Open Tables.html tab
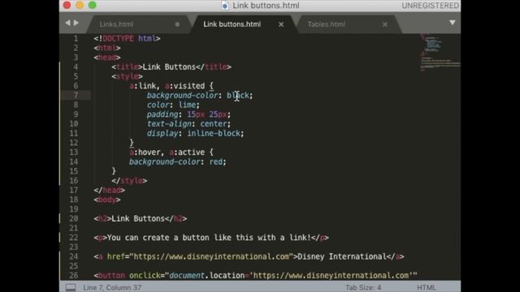The height and width of the screenshot is (292, 520). 327,24
